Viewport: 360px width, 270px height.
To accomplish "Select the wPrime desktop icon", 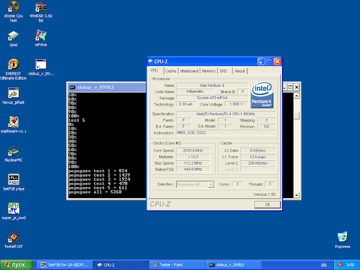I will tap(41, 36).
